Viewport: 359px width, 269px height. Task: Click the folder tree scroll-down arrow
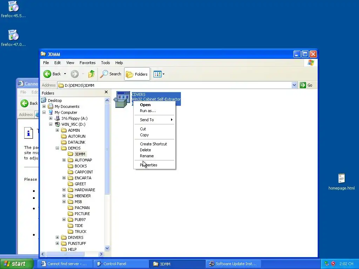point(107,248)
